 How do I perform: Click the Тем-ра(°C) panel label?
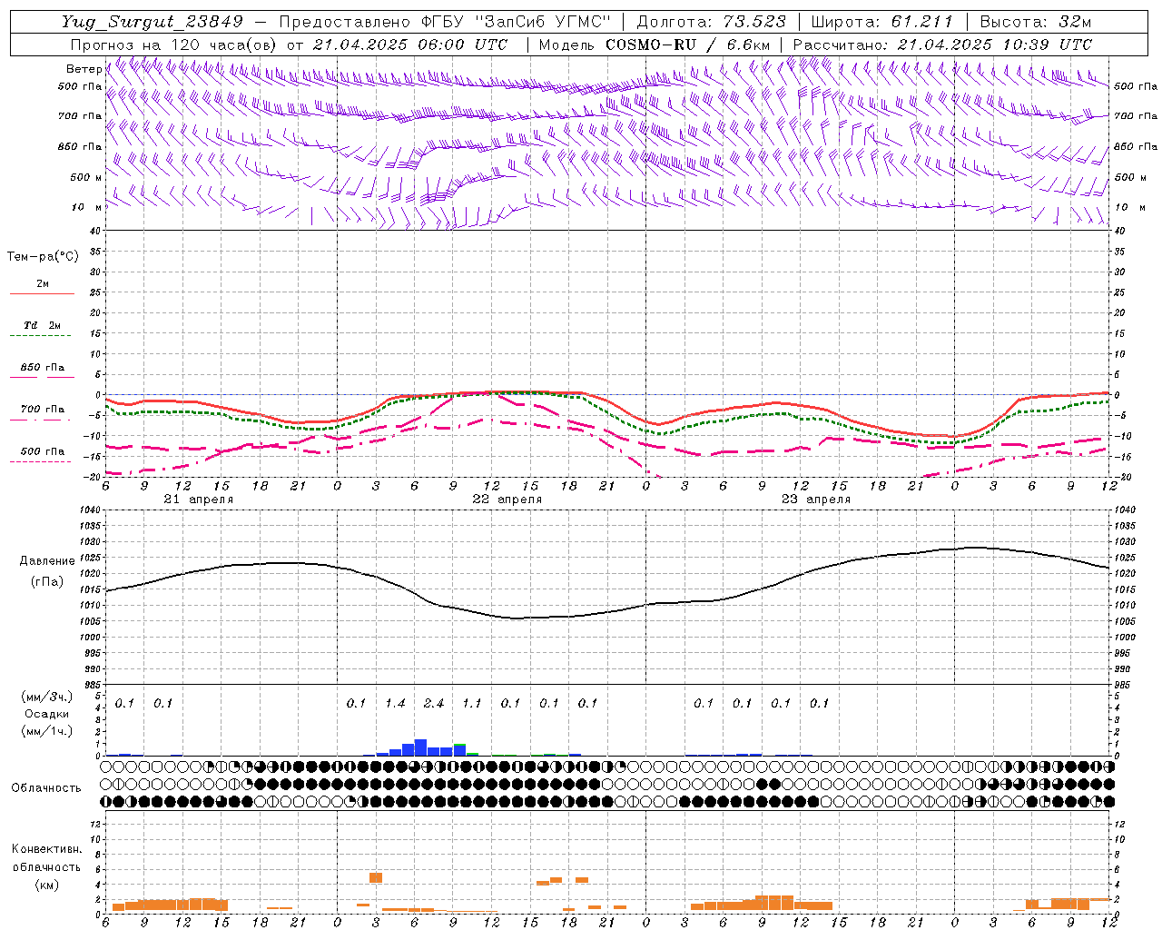43,257
